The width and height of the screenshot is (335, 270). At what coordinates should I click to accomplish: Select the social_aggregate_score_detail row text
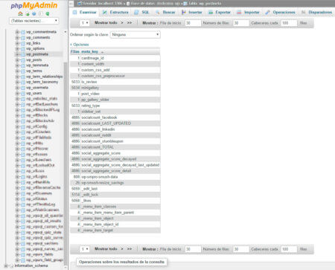pyautogui.click(x=106, y=171)
